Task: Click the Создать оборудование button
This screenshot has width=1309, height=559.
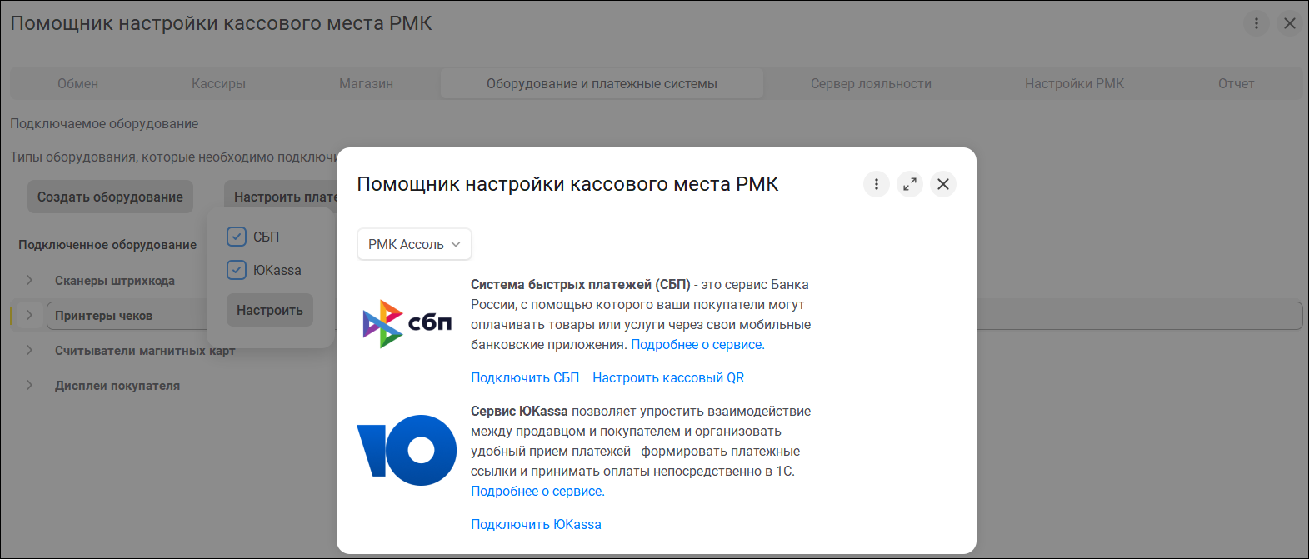Action: pos(110,197)
